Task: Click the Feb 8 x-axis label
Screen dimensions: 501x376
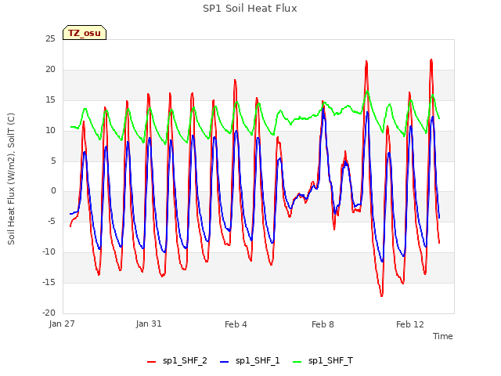Action: 323,324
